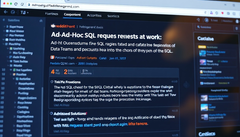Viewport: 240px width, 137px height.
Task: Click the orange count showing 2
Action: 66,72
